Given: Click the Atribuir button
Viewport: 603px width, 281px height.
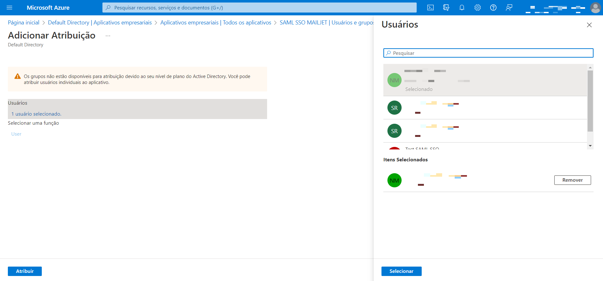Looking at the screenshot, I should coord(25,271).
